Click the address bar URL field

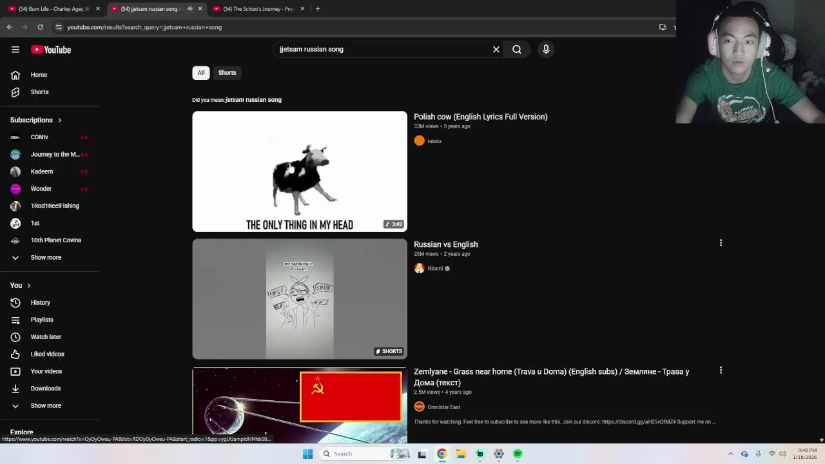click(361, 27)
